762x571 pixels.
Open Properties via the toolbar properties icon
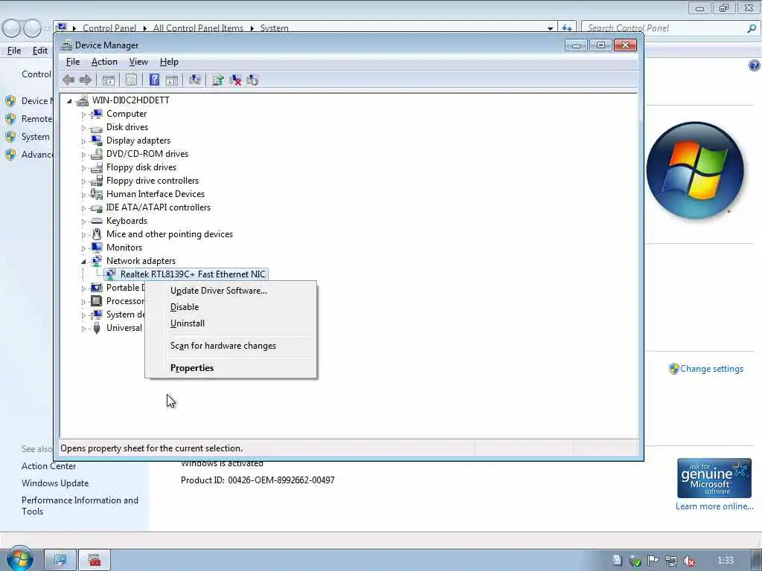[x=131, y=80]
